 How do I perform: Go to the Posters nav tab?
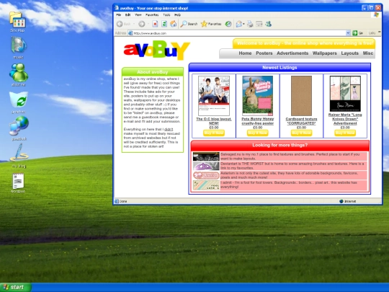click(264, 53)
